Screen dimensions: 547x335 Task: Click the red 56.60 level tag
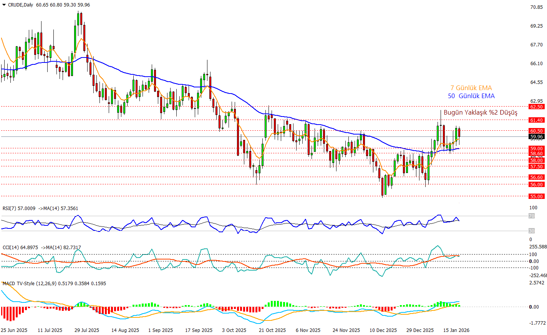click(536, 177)
